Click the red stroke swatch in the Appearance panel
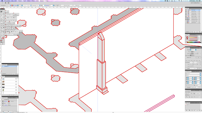 pyautogui.click(x=9, y=101)
